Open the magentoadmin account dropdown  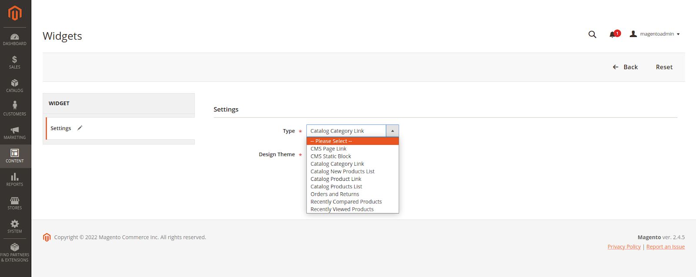point(655,34)
